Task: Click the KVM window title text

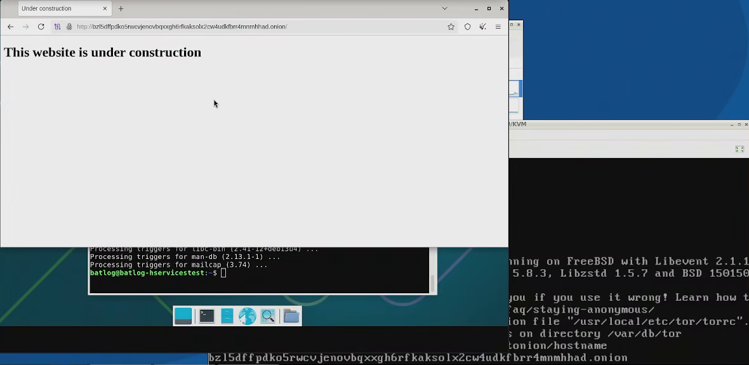Action: pos(518,124)
